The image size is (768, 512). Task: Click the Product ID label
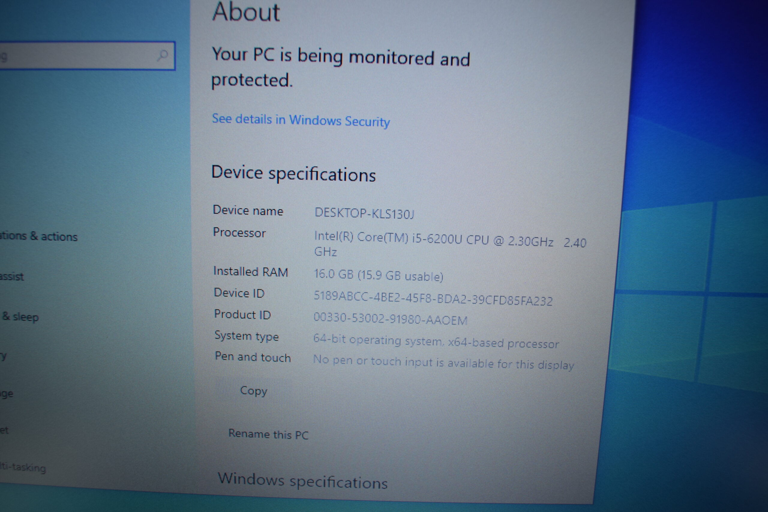pos(242,314)
